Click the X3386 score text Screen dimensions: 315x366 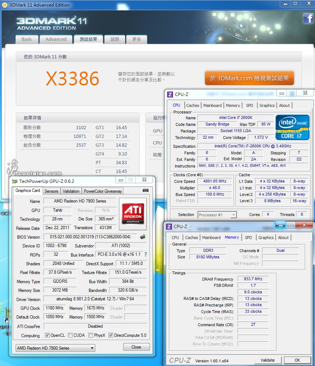pos(73,78)
